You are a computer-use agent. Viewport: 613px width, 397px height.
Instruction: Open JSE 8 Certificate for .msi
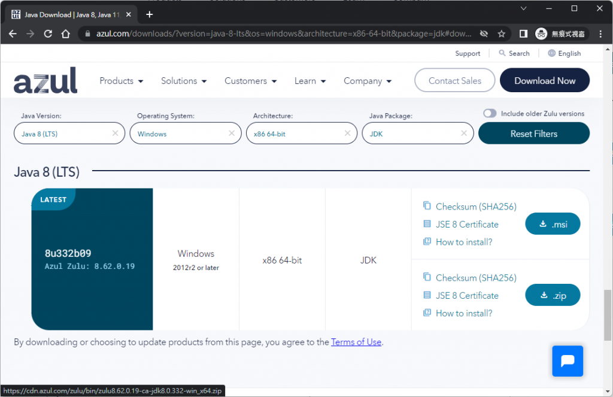click(x=467, y=224)
